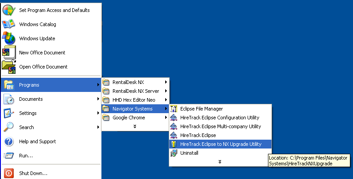Click the HireTrack Eclipse Multi-company Utility icon
Image resolution: width=353 pixels, height=179 pixels.
click(174, 126)
